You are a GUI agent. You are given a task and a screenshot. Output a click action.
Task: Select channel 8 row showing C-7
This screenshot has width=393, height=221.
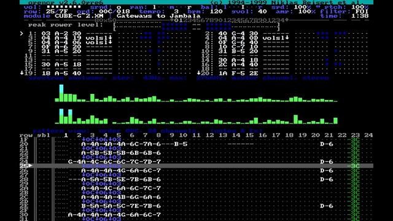click(x=285, y=47)
